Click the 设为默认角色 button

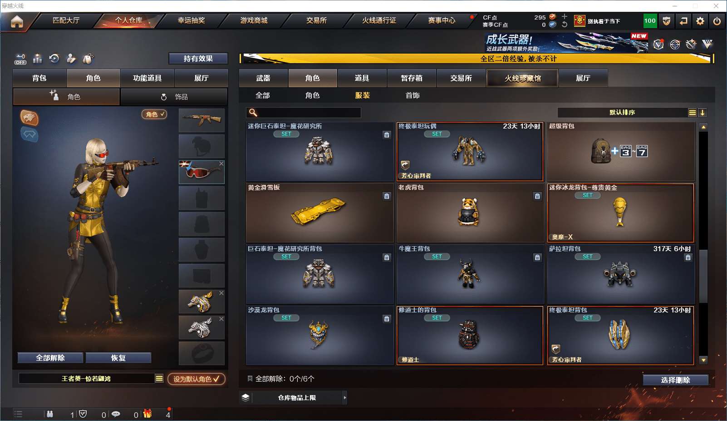(196, 379)
